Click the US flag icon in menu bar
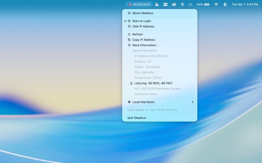This screenshot has height=163, width=262. (130, 5)
